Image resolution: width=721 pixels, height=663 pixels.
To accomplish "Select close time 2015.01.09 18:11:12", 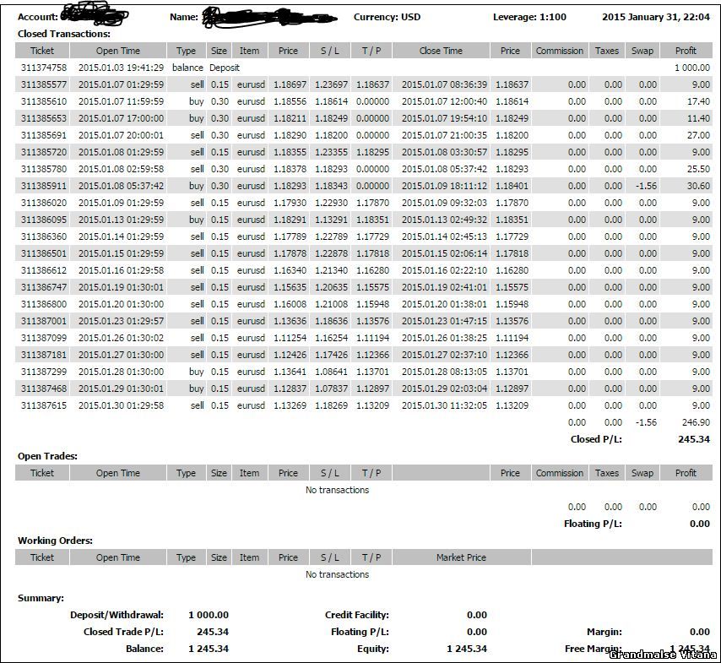I will pos(444,186).
